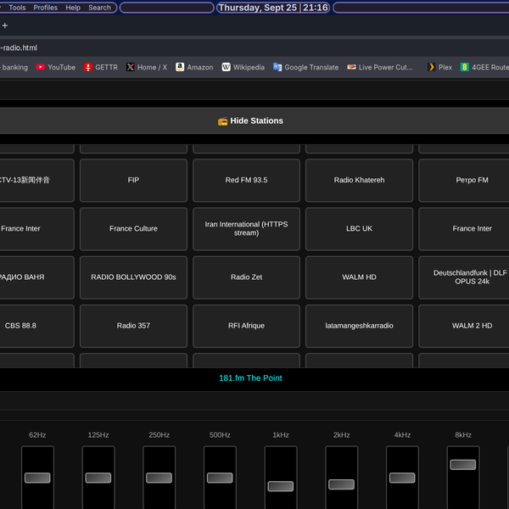Open the Profiles menu

point(46,8)
